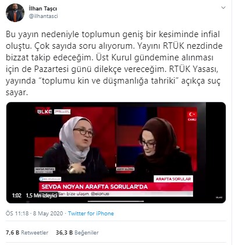The width and height of the screenshot is (235, 245).
Task: Click the ARAFTA SORULAR program label
Action: (x=173, y=179)
